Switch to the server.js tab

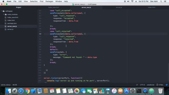(x=119, y=7)
